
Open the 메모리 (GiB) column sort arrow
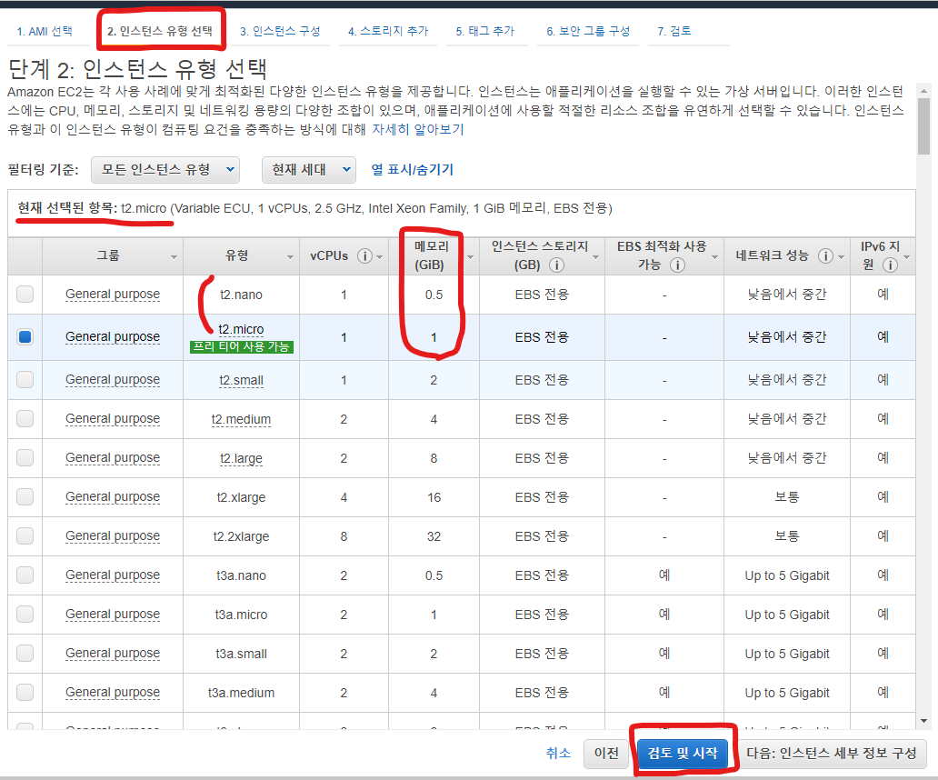click(x=470, y=257)
